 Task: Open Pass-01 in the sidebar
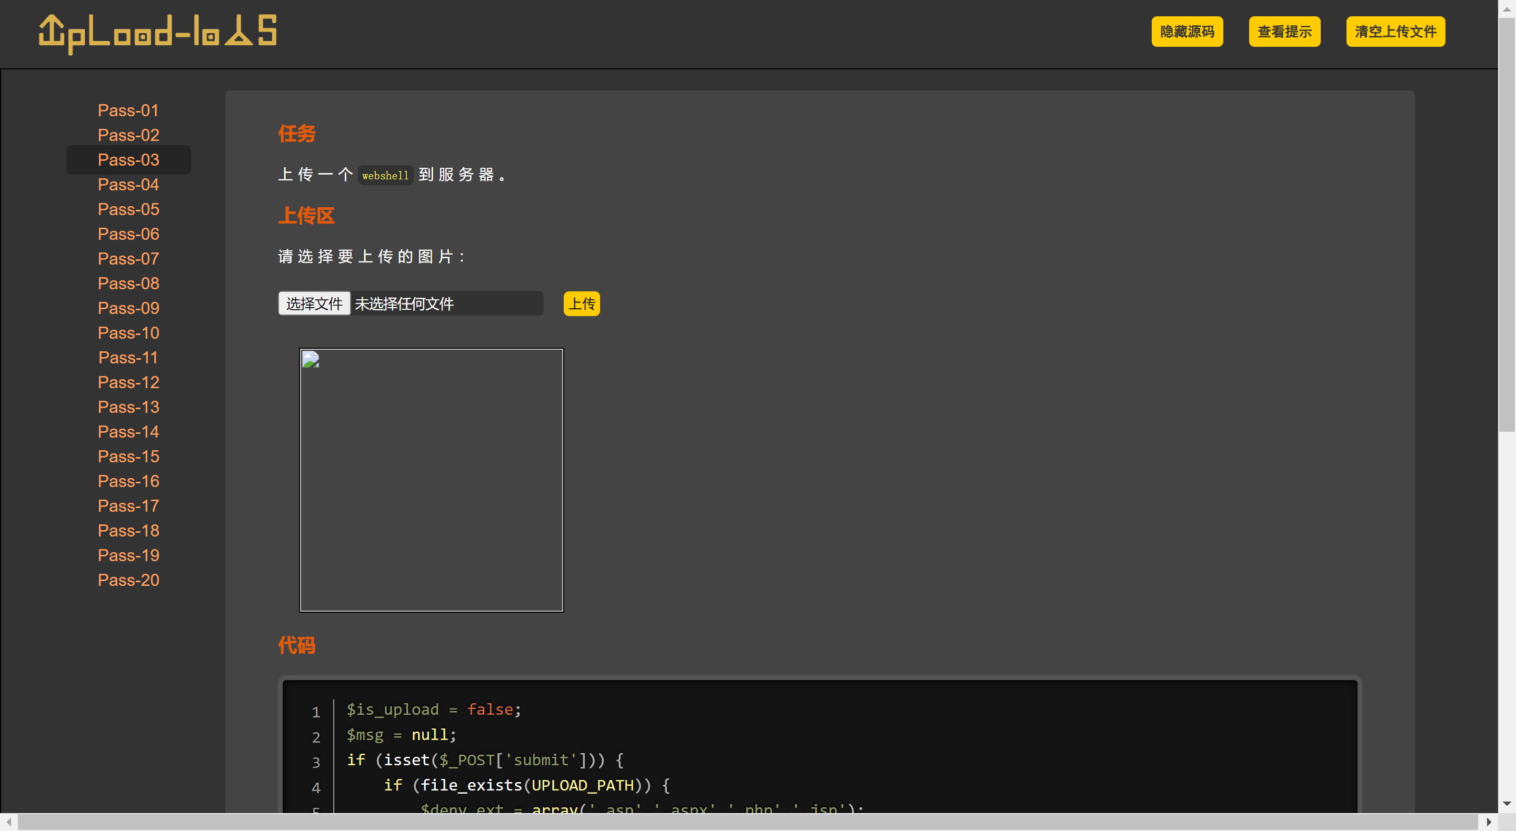pos(128,110)
